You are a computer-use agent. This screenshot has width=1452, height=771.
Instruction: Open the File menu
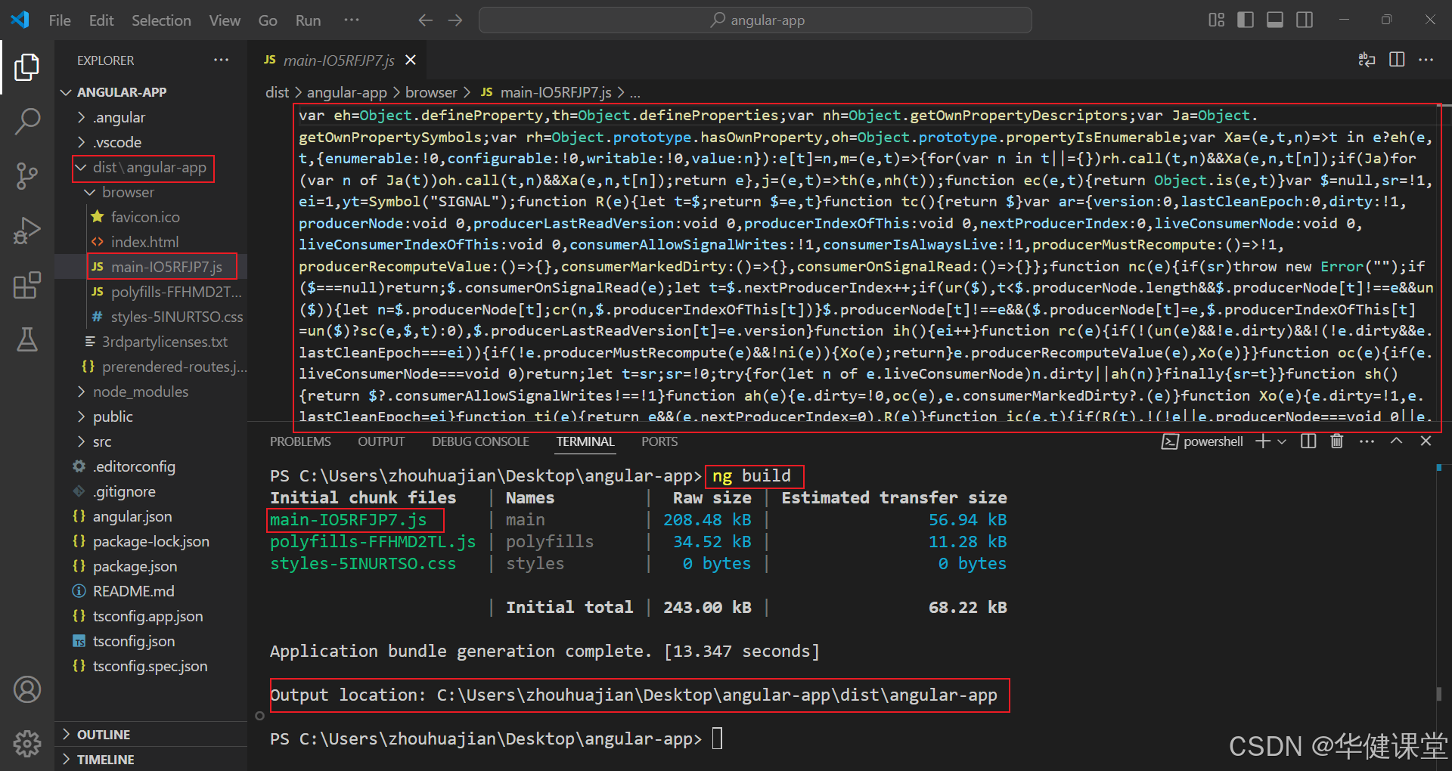click(60, 20)
